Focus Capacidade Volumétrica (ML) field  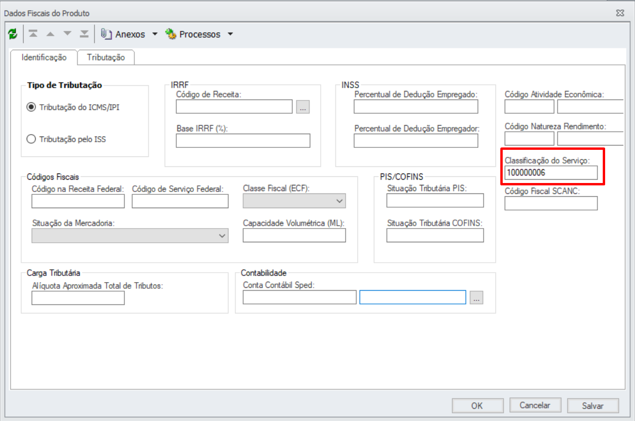[294, 236]
